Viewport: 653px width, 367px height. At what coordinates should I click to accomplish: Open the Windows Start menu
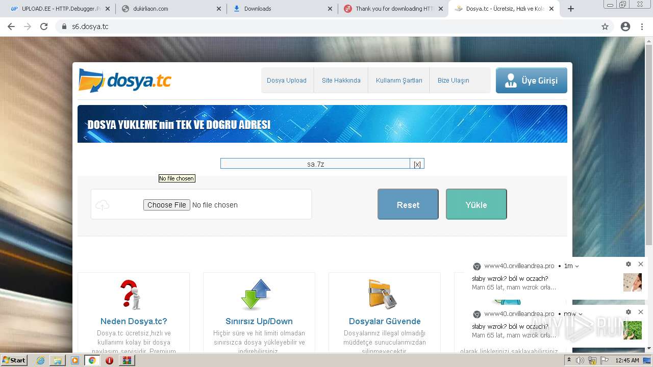pos(14,360)
